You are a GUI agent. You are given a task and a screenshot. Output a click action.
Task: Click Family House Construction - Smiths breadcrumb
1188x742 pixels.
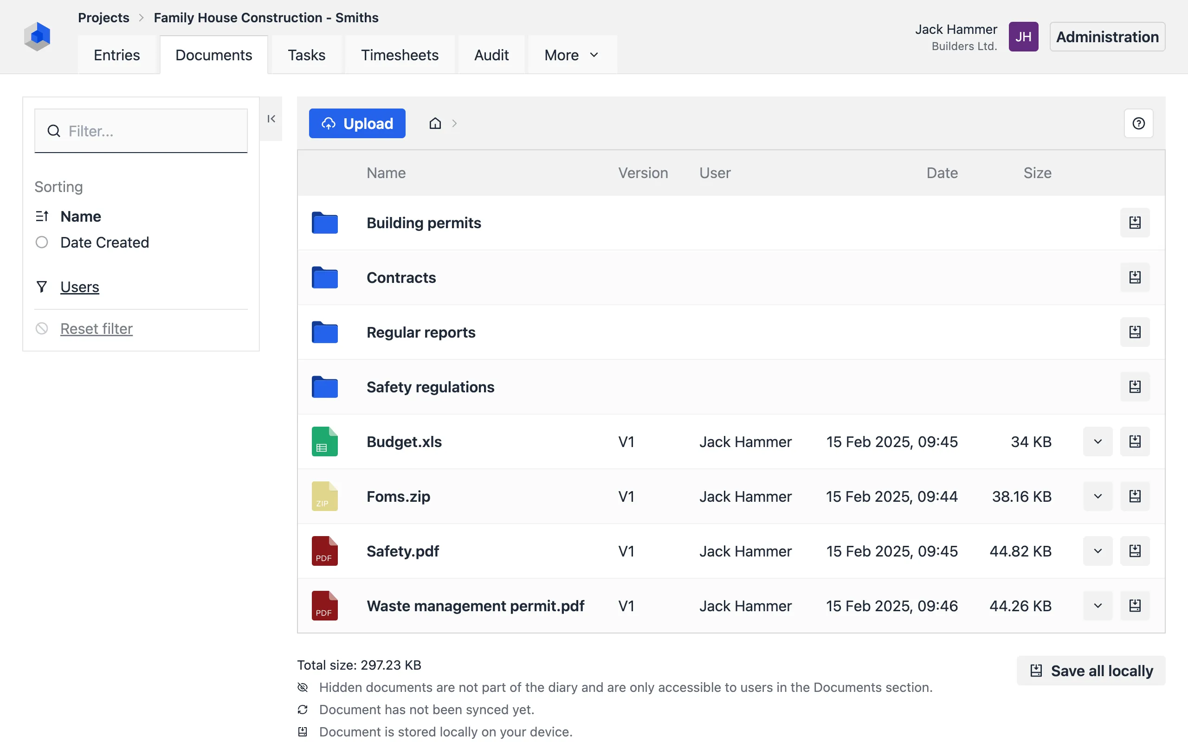(x=266, y=18)
